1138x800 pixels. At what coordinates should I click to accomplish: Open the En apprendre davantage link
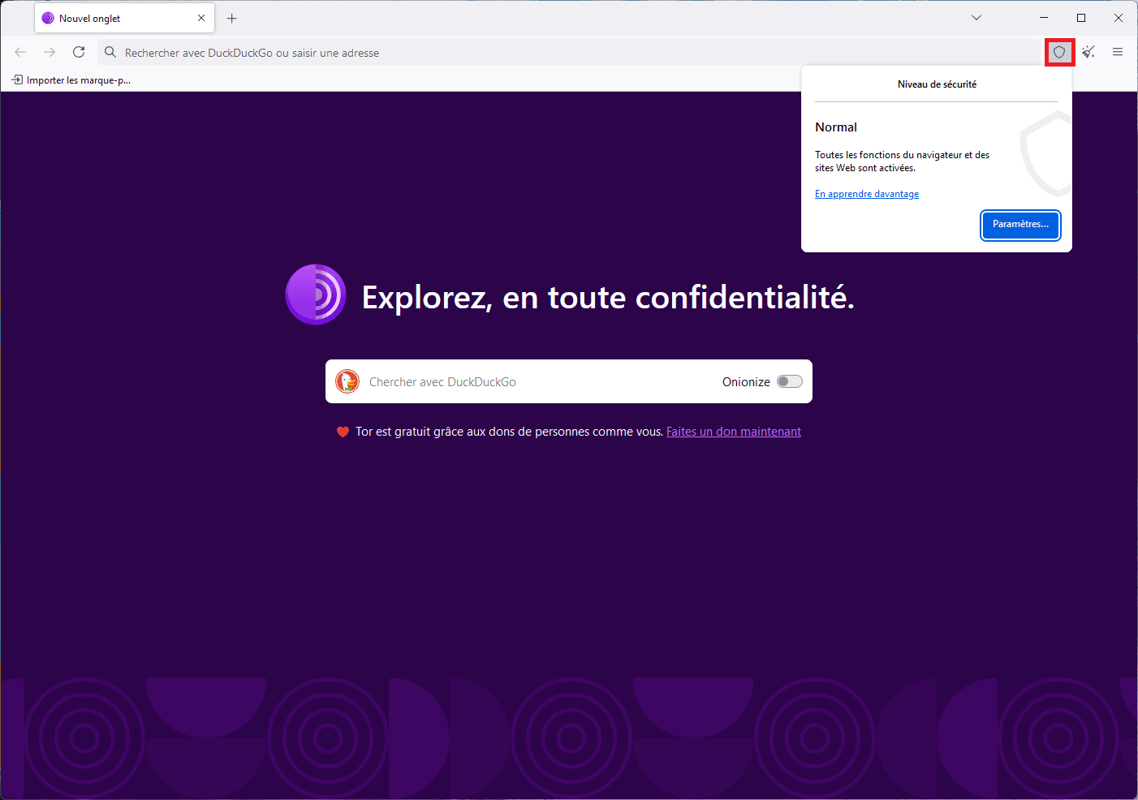(867, 194)
